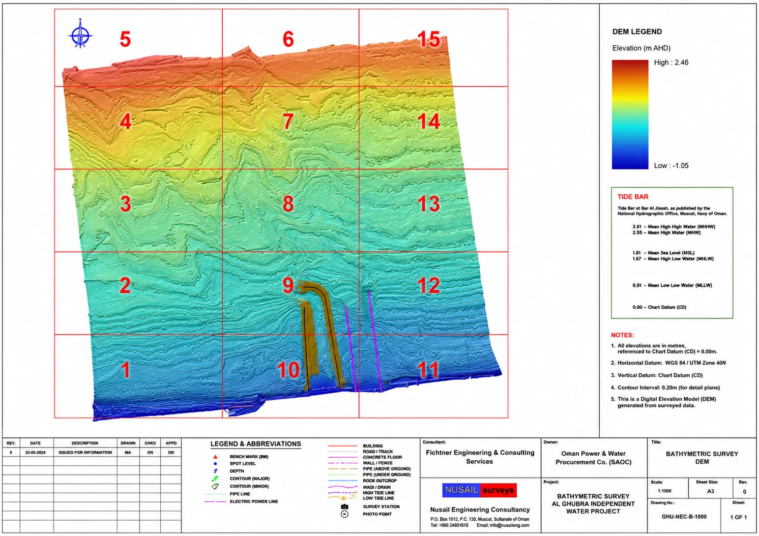Click grid tile number 2
Viewport: 759px width, 536px height.
[x=125, y=286]
